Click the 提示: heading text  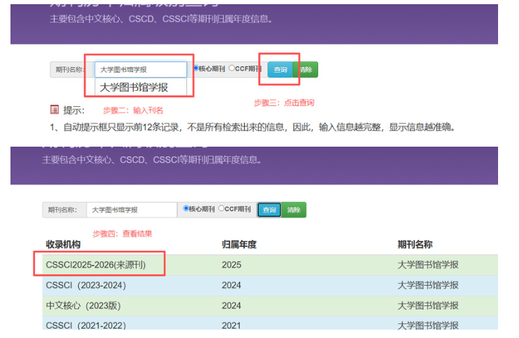[74, 110]
